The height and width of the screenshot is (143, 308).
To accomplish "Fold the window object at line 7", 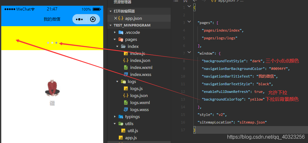I will tap(189, 52).
